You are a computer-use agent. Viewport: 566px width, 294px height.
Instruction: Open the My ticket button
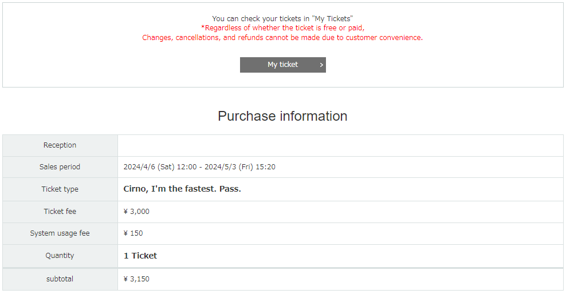[x=282, y=65]
